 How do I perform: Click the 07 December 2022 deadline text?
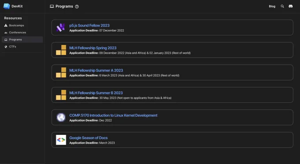click(x=112, y=30)
